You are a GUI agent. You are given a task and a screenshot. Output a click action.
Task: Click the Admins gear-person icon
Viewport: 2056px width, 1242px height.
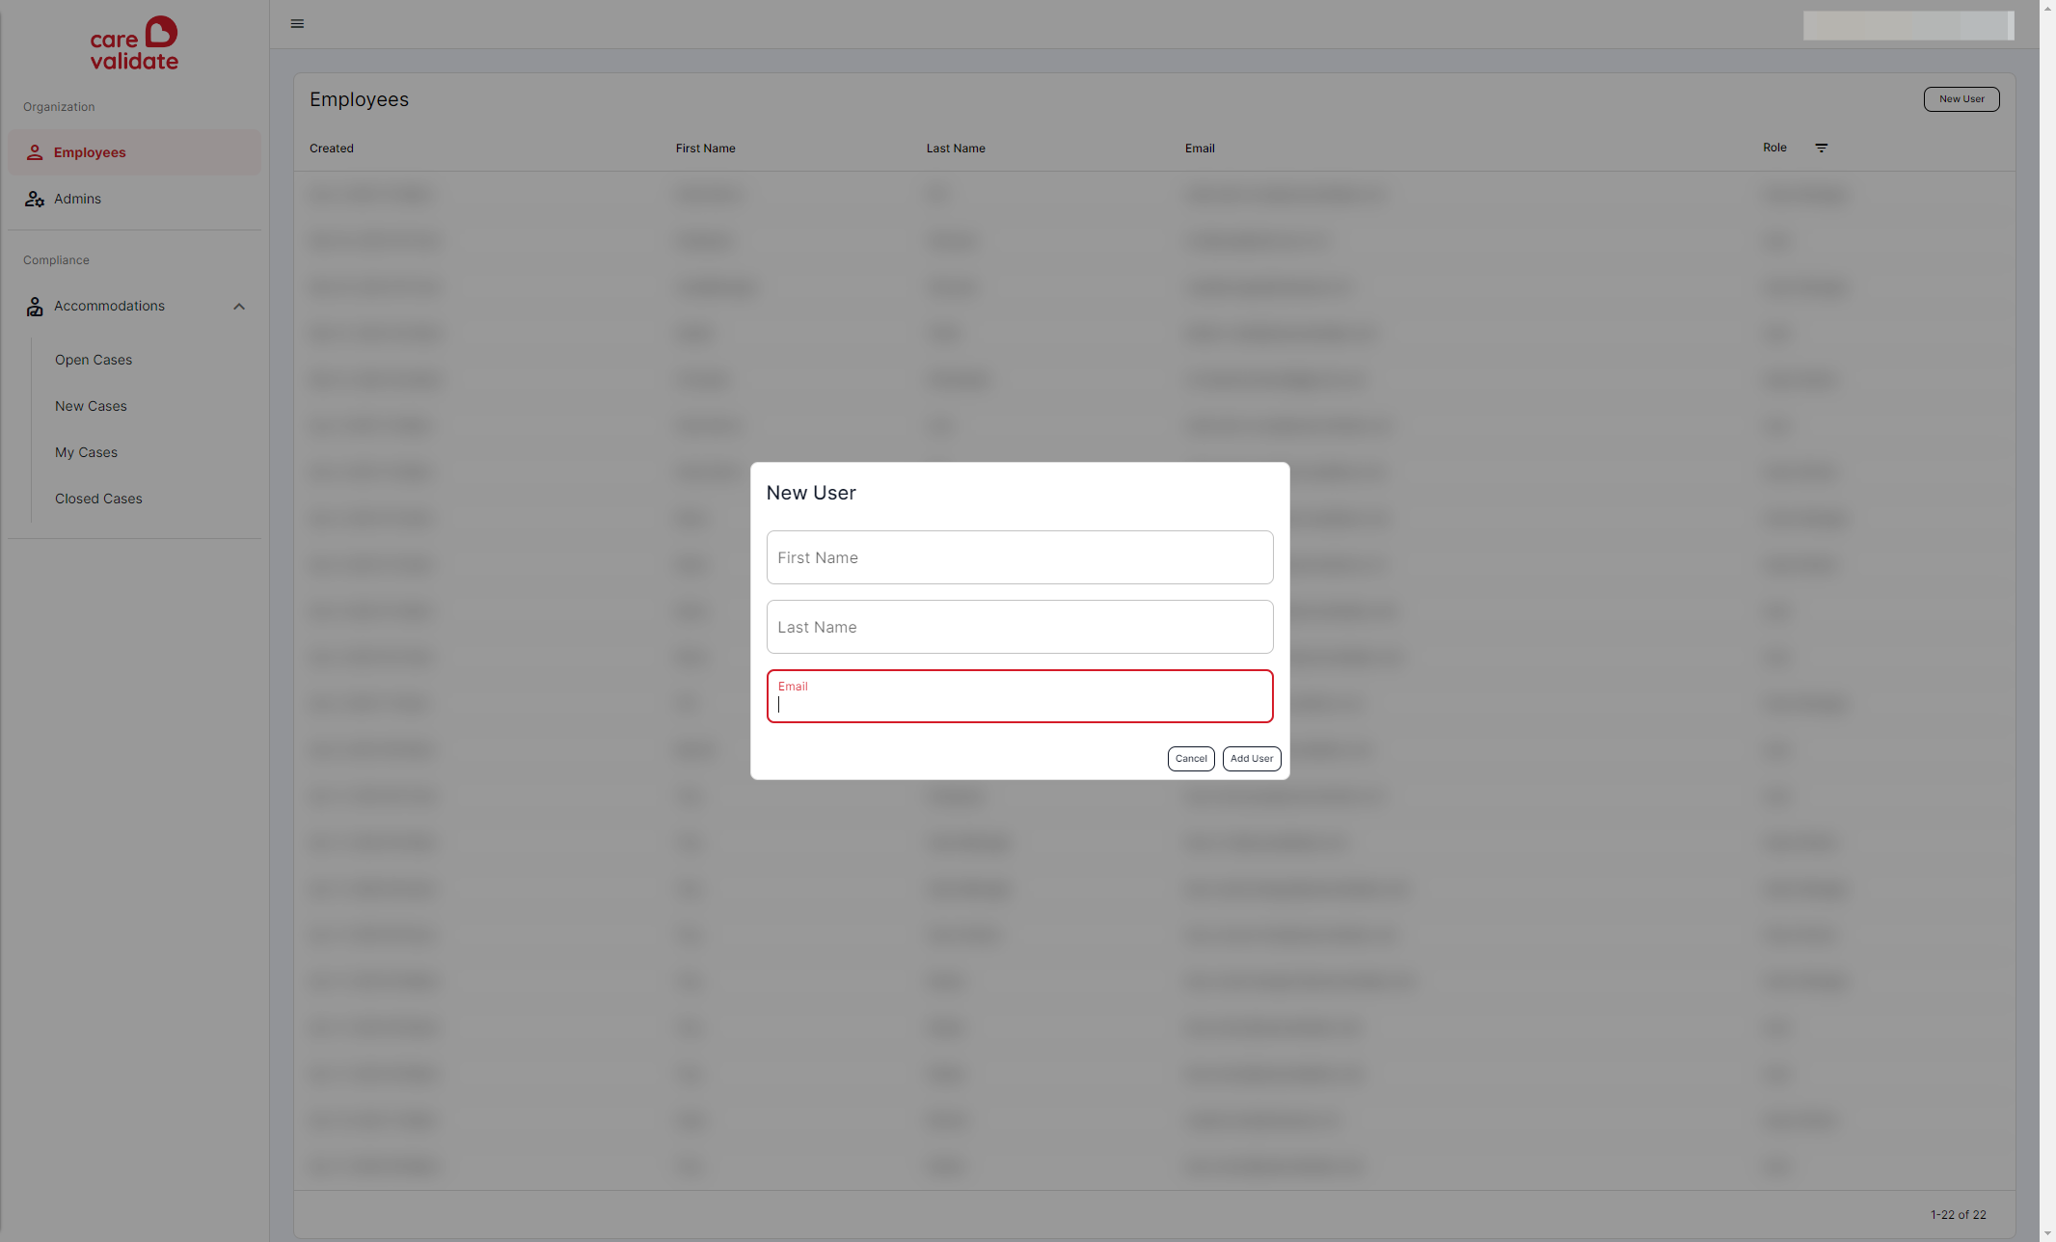[x=35, y=199]
